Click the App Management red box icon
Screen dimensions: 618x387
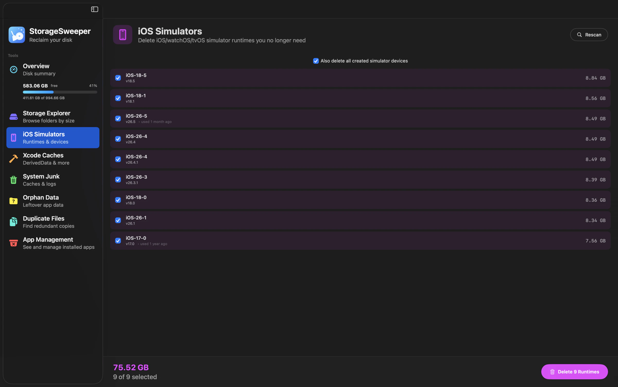14,243
